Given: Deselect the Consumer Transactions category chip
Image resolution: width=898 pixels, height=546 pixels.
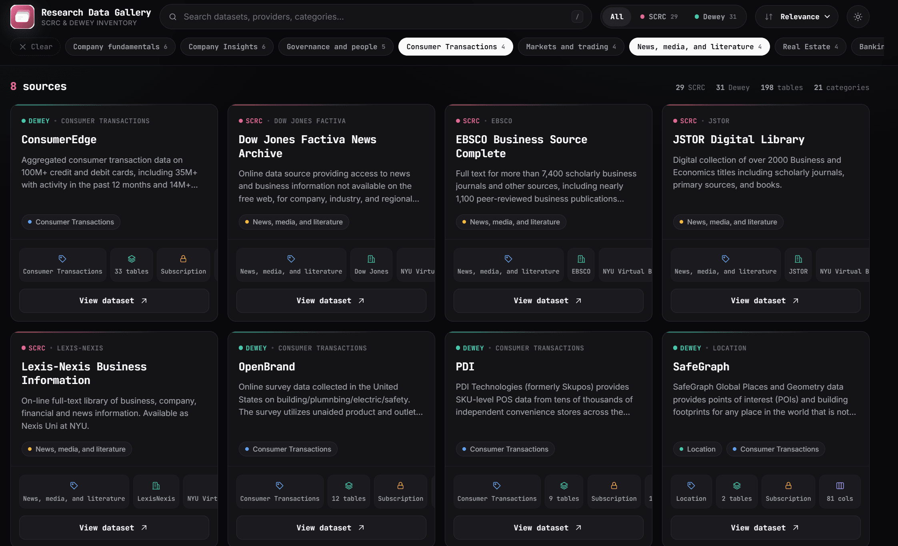Looking at the screenshot, I should [x=456, y=47].
